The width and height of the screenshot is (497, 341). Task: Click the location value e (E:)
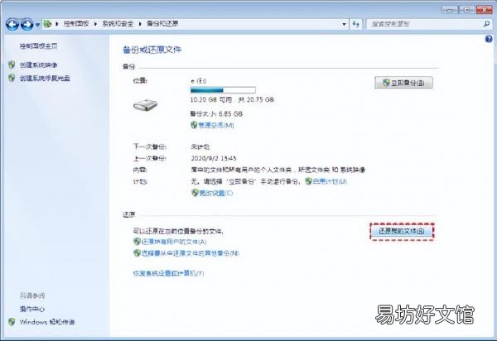tap(199, 81)
